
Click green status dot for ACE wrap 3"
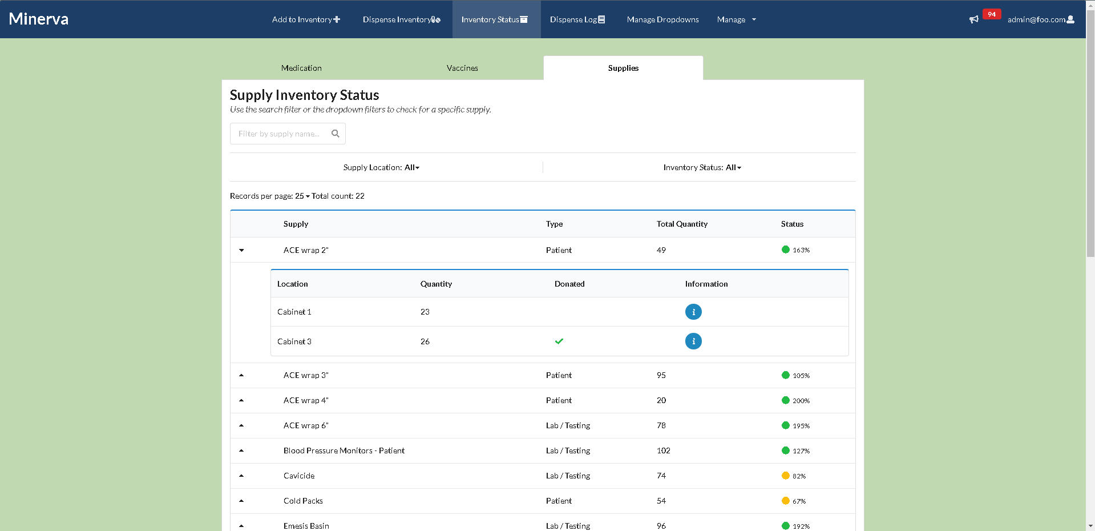pyautogui.click(x=786, y=375)
